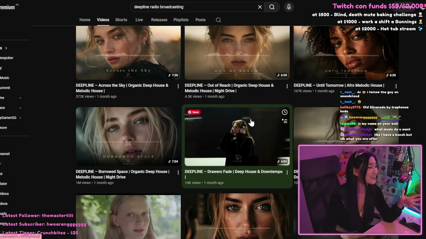Click the 7:04 duration badge

(173, 162)
